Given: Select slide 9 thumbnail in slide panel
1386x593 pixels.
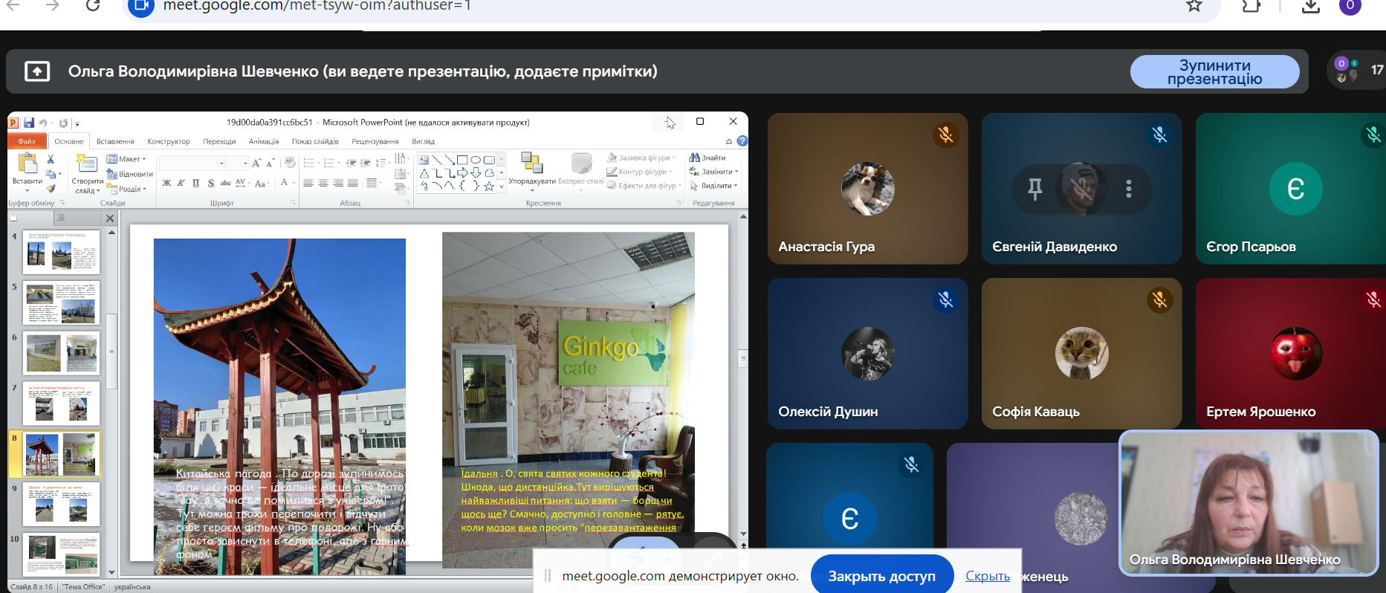Looking at the screenshot, I should (62, 503).
